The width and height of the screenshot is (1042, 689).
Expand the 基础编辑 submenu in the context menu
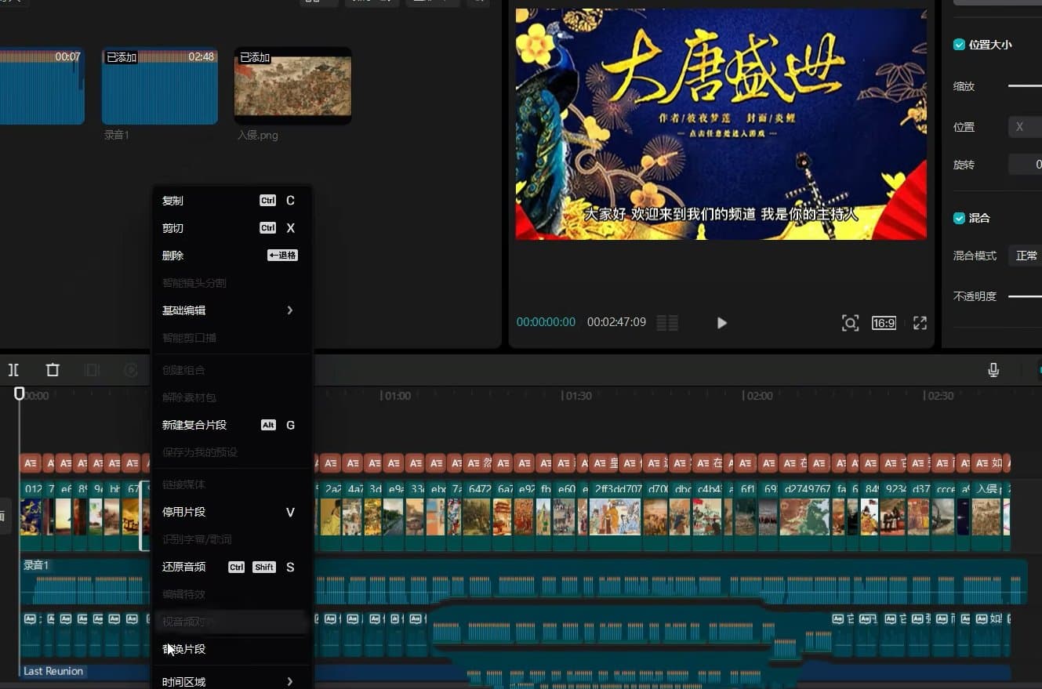pos(184,310)
